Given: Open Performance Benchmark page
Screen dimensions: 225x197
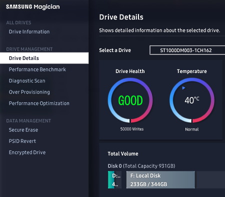Looking at the screenshot, I should tap(37, 69).
